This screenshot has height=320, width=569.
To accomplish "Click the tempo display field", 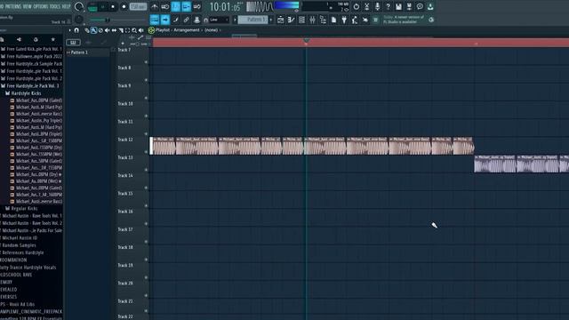I will coord(139,6).
